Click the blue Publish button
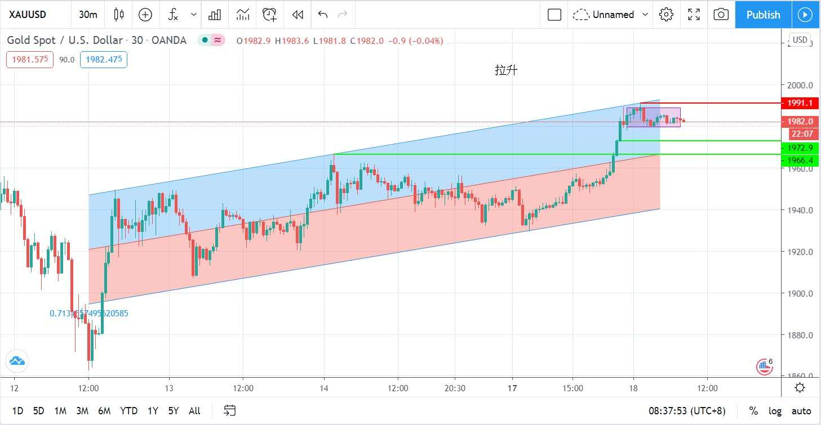This screenshot has height=425, width=821. coord(763,15)
